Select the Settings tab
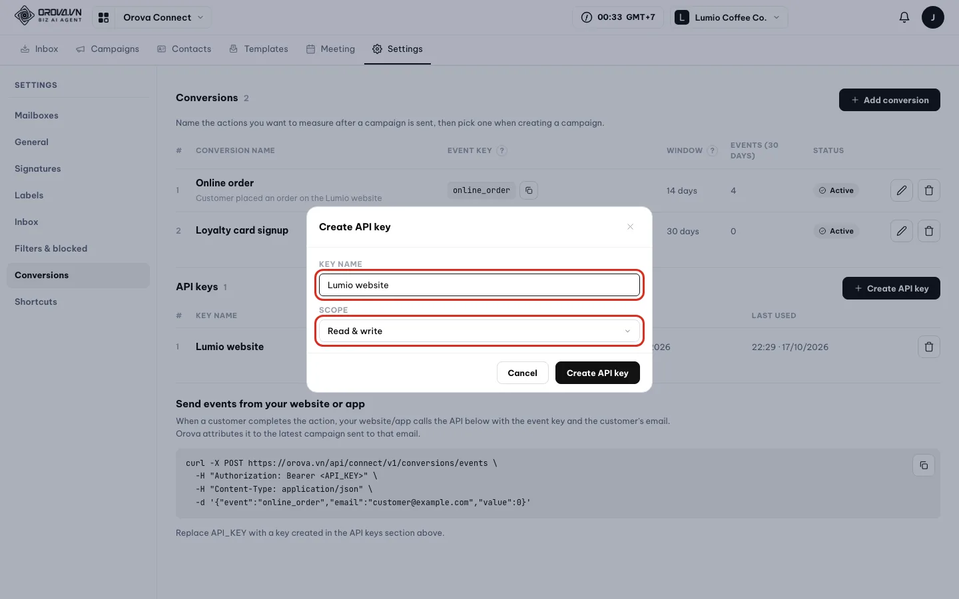The image size is (959, 599). (398, 49)
